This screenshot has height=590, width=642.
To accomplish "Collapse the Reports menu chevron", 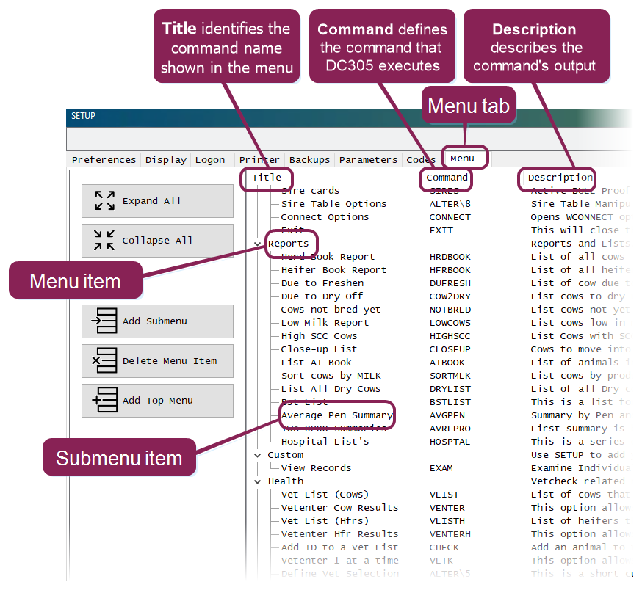I will click(x=257, y=244).
